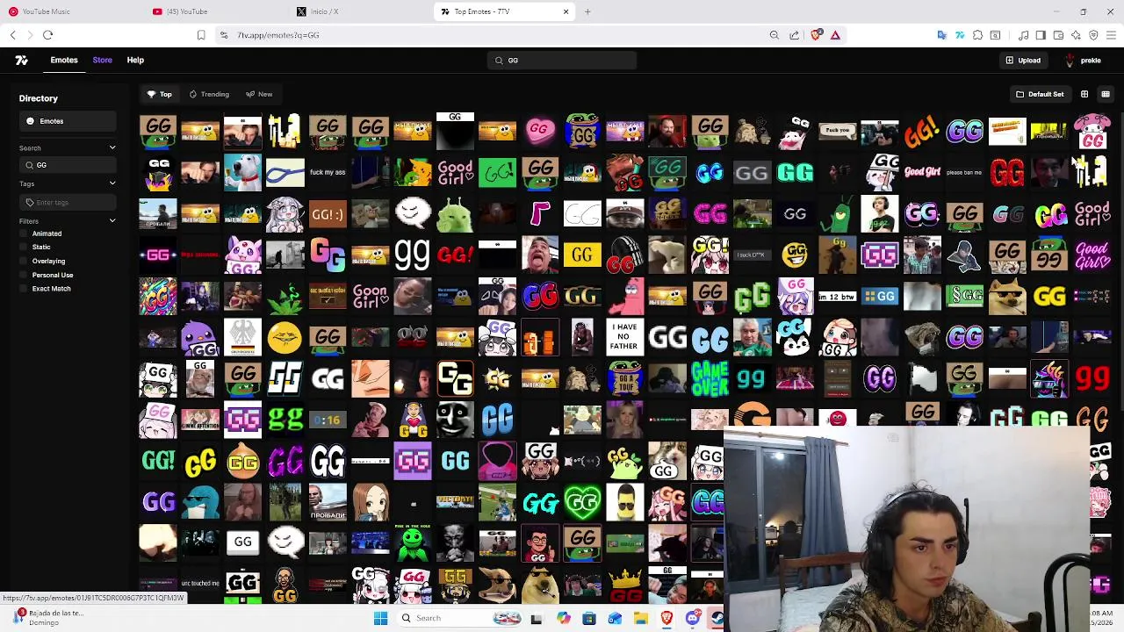
Task: Open the Emotes tab in header
Action: (64, 60)
